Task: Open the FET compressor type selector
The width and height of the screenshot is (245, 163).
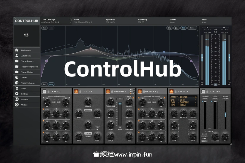Action: [x=120, y=99]
